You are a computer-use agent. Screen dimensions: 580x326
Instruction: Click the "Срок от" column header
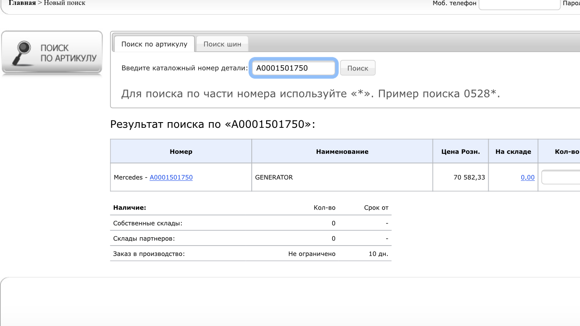pyautogui.click(x=376, y=207)
